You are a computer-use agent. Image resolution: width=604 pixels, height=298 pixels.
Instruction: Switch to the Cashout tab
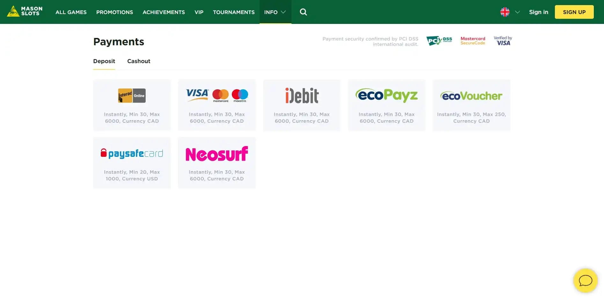coord(139,61)
